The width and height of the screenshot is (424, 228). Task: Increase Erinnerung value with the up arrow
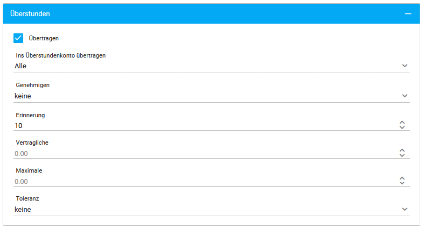tap(402, 123)
